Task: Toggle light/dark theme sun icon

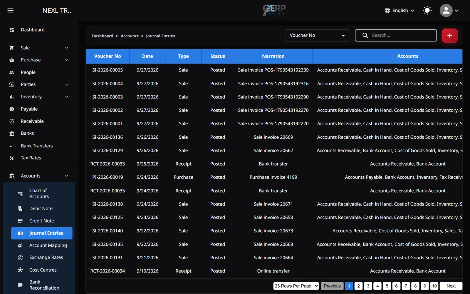Action: click(x=427, y=11)
